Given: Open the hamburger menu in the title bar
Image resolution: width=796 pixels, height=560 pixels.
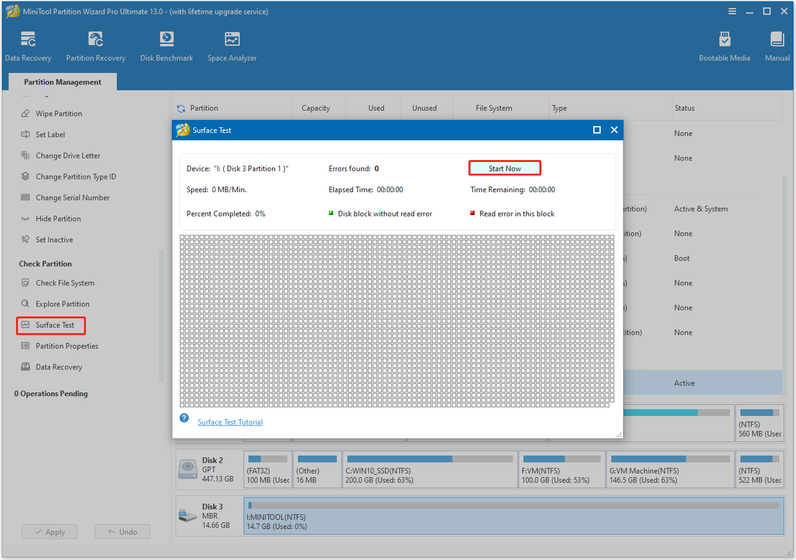Looking at the screenshot, I should click(x=732, y=11).
